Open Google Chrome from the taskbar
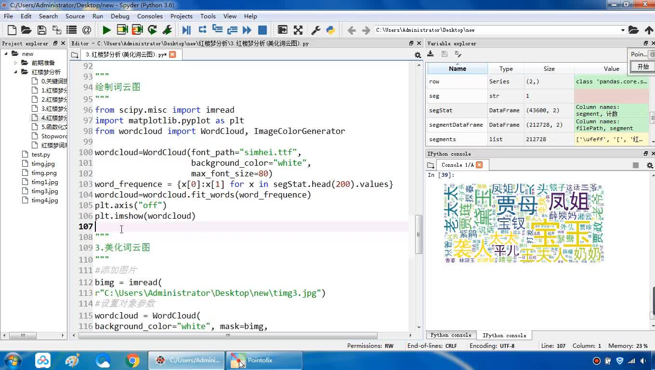Image resolution: width=655 pixels, height=370 pixels. point(132,360)
